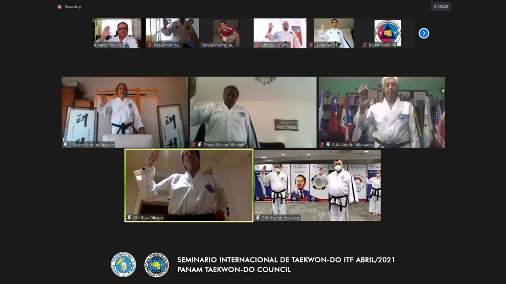Click pin icon on GM Hwang Ho-yong tile
The width and height of the screenshot is (506, 284).
pyautogui.click(x=258, y=217)
